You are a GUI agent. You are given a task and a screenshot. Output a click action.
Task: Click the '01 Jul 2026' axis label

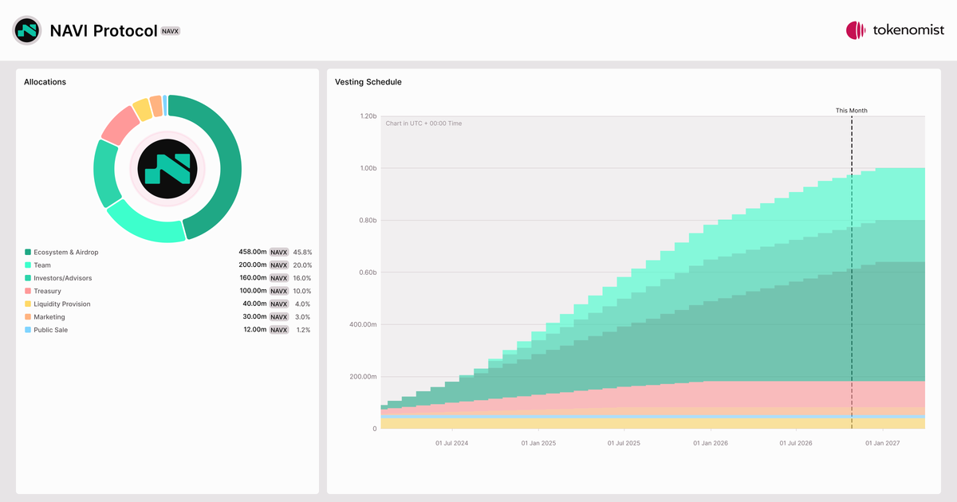pos(796,442)
